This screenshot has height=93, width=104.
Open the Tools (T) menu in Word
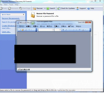57,26
